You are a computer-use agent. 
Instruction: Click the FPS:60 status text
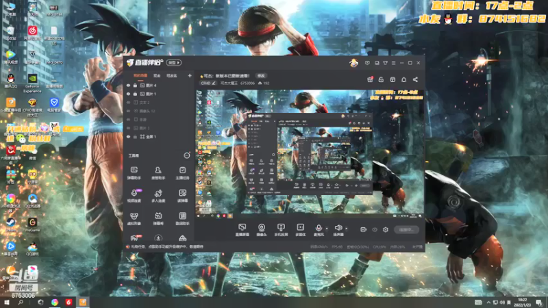[x=337, y=247]
